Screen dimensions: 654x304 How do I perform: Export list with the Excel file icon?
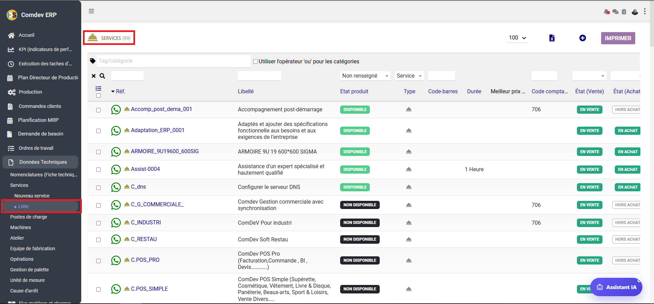[x=552, y=38]
